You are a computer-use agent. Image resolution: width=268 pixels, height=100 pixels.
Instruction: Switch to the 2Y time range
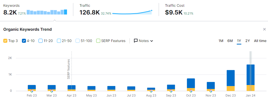248,41
